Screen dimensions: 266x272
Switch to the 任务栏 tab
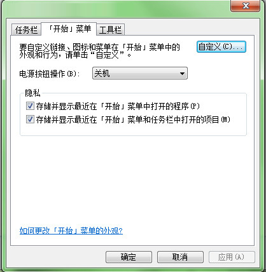click(x=26, y=29)
